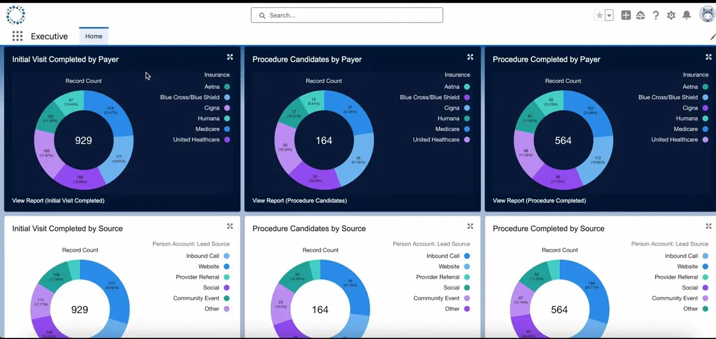The width and height of the screenshot is (716, 339).
Task: Click Aetna swatch in Initial Visit Payer legend
Action: tap(227, 87)
